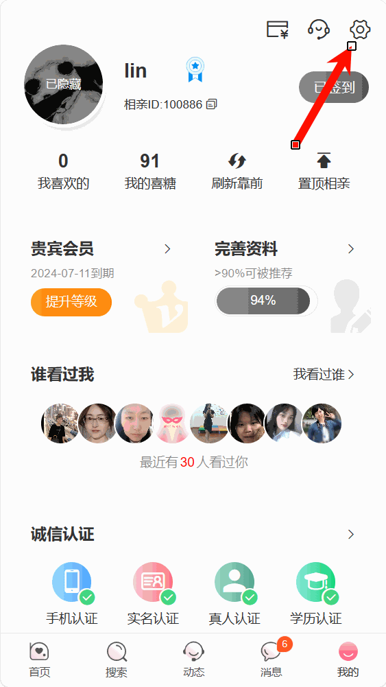Viewport: 386px width, 687px height.
Task: Expand 贵宾会员 section chevron
Action: (167, 249)
